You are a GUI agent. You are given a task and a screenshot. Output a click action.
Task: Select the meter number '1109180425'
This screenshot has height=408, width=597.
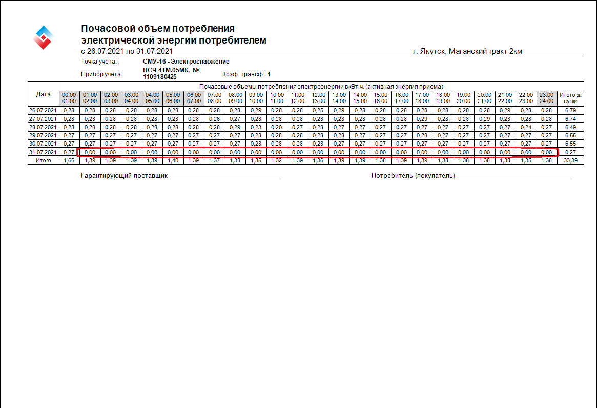pos(160,77)
